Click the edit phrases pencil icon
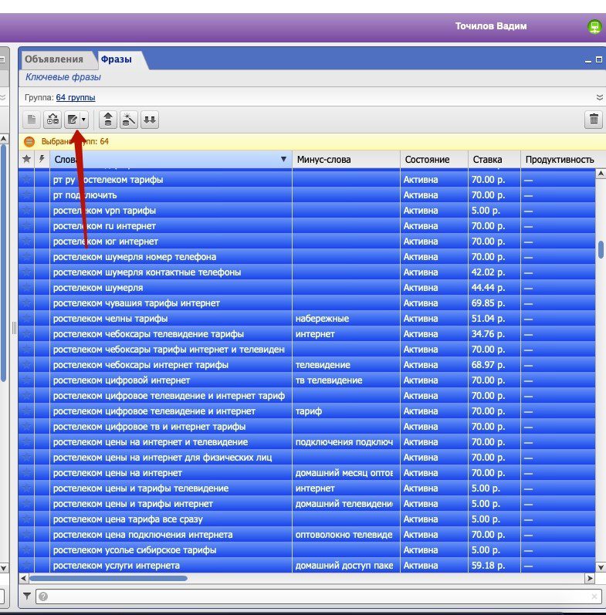 73,120
